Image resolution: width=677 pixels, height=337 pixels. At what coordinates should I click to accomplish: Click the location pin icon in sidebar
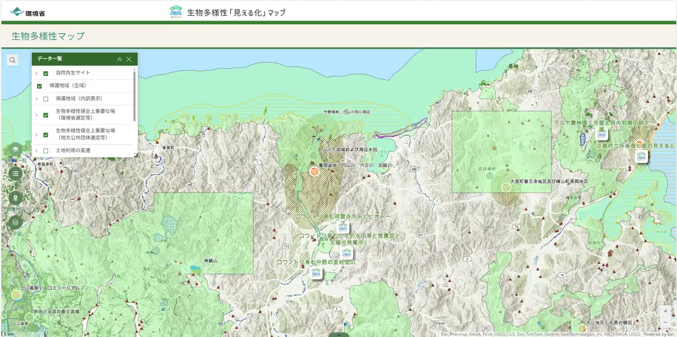pos(15,198)
